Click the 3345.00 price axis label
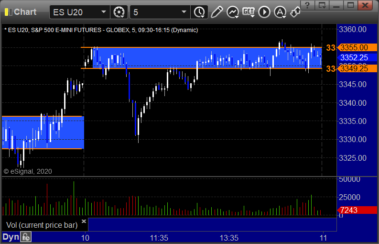The image size is (379, 244). (x=353, y=85)
